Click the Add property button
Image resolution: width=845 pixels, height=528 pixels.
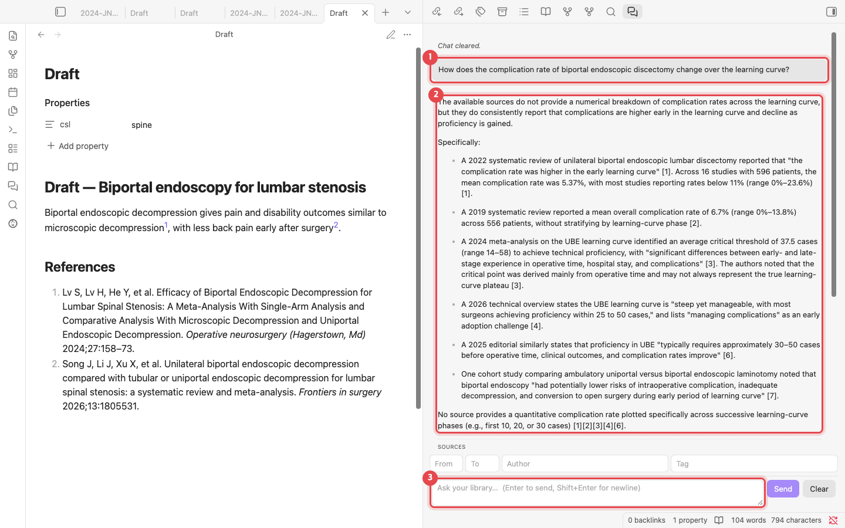coord(77,146)
